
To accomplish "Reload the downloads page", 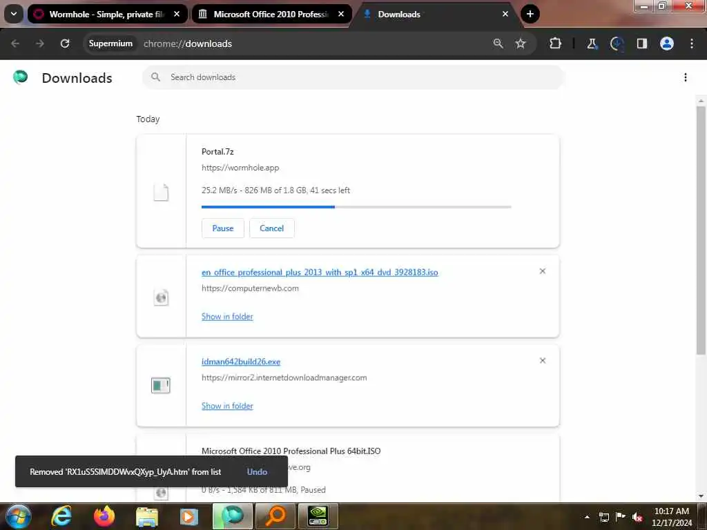I will coord(65,43).
